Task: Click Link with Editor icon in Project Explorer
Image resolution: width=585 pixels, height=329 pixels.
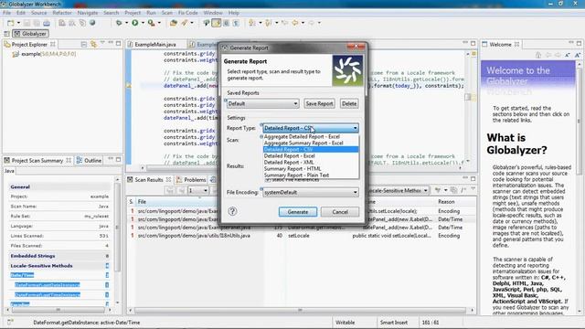Action: pos(93,45)
